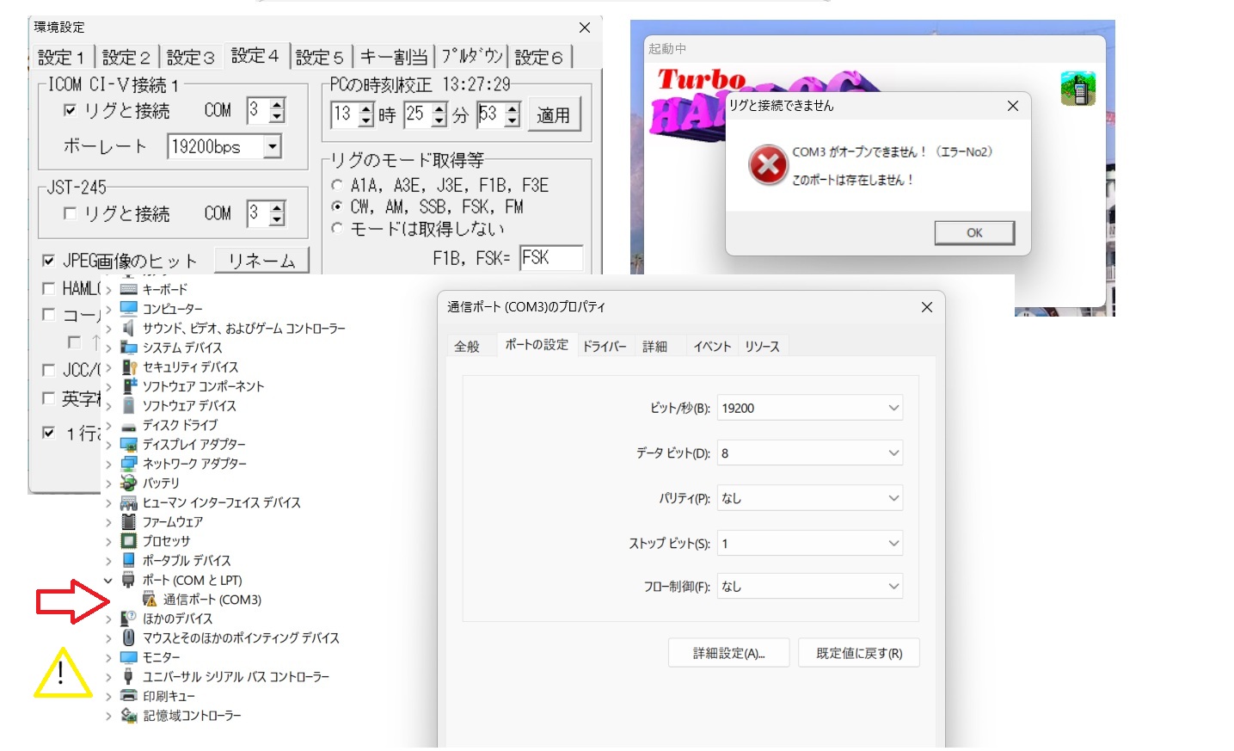Click the セキュリティ デバイス icon
Screen dimensions: 1234x751
pyautogui.click(x=129, y=366)
